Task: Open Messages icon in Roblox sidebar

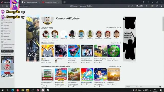Action: [x=2, y=23]
